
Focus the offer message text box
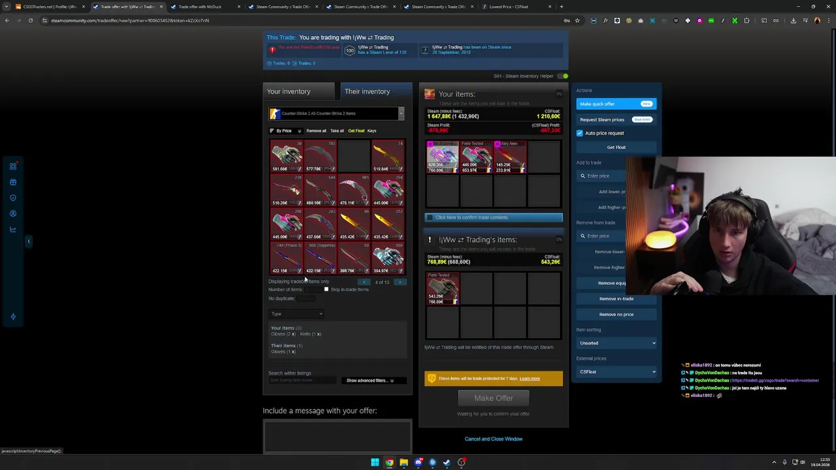(338, 435)
